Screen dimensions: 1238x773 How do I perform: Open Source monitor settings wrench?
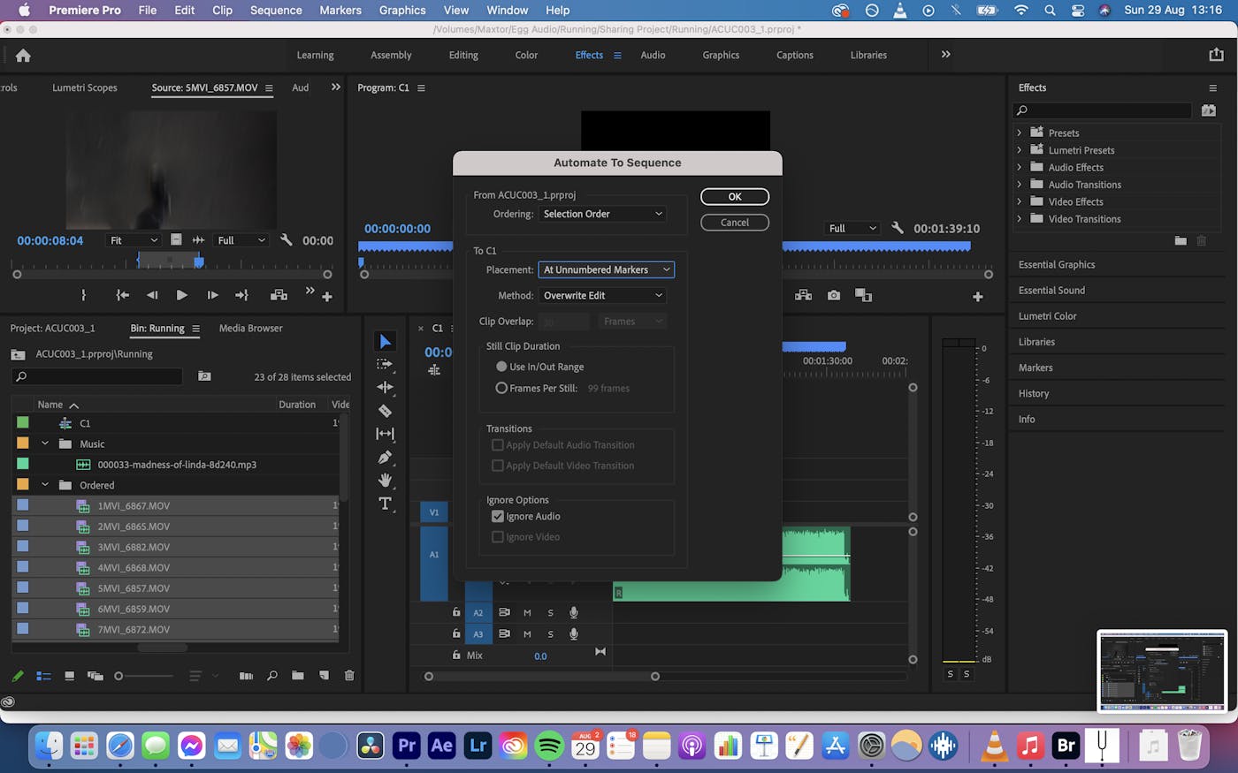[286, 240]
